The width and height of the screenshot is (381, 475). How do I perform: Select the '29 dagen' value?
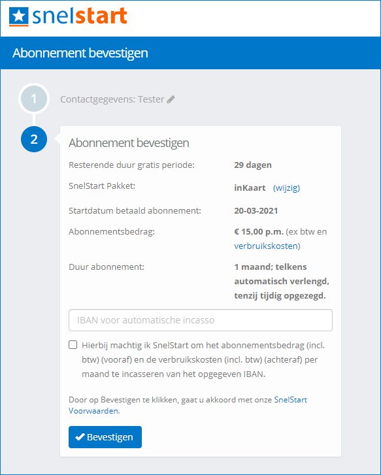253,165
